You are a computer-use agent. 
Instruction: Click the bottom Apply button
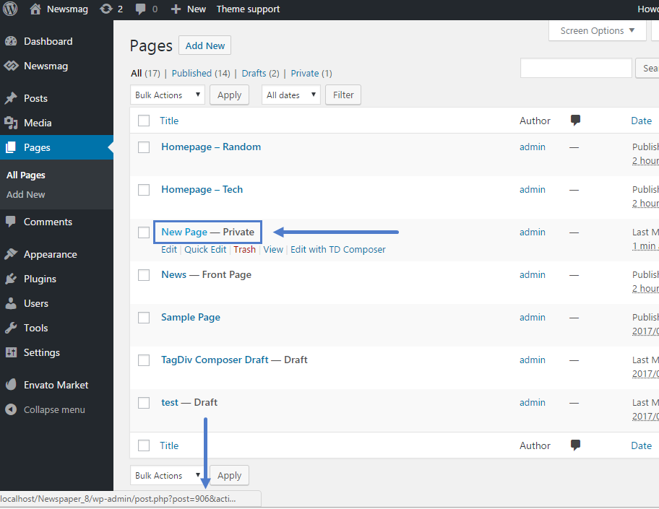pyautogui.click(x=230, y=475)
